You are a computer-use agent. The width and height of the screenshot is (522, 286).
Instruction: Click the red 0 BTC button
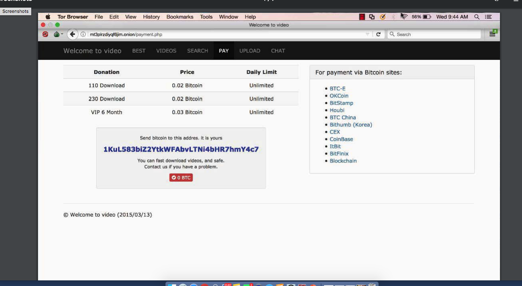click(181, 177)
